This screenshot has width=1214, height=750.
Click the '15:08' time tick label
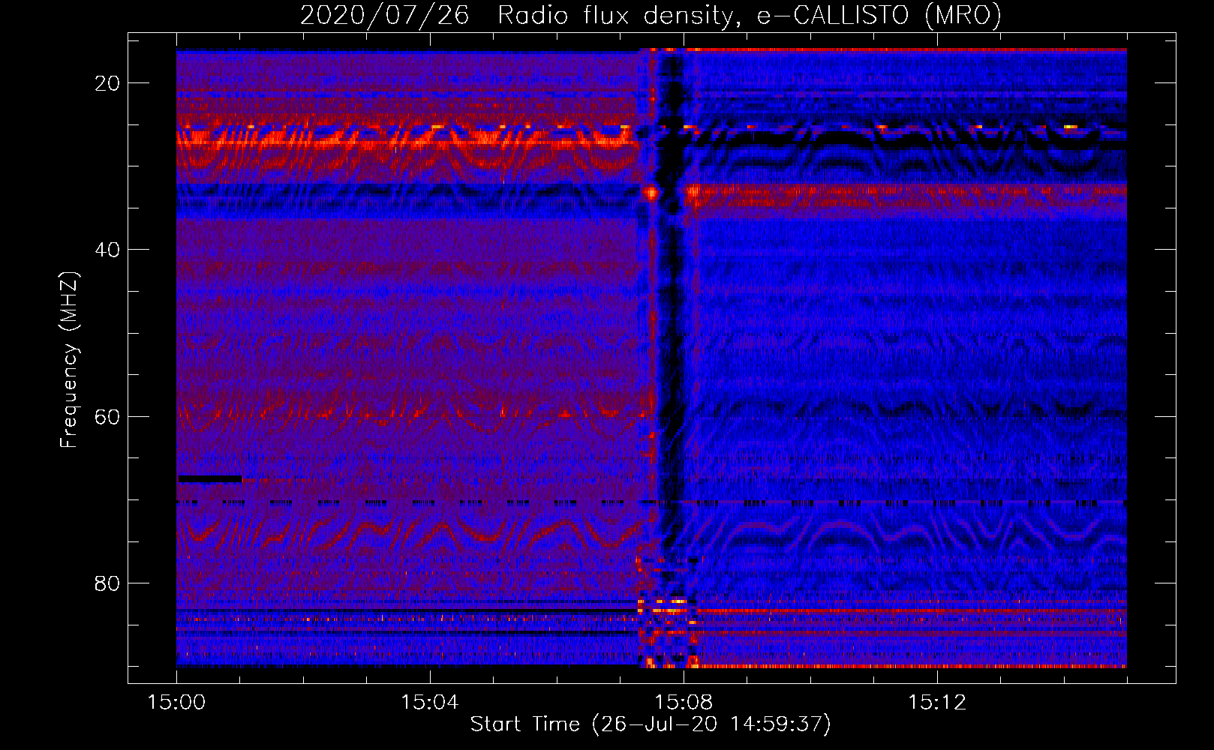[x=683, y=702]
